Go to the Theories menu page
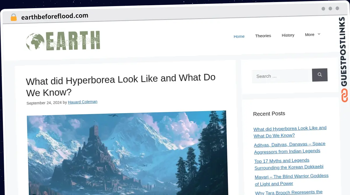The image size is (350, 195). (x=263, y=36)
